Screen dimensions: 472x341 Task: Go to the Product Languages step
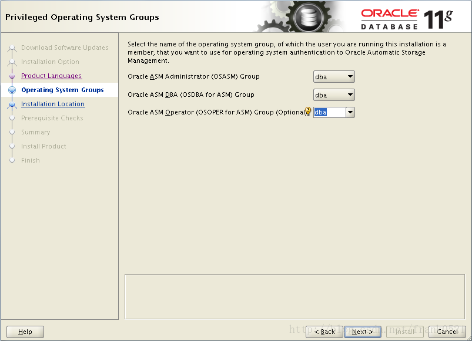(x=52, y=76)
